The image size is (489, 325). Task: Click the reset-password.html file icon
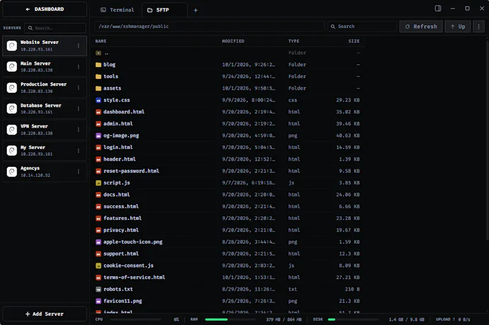pyautogui.click(x=98, y=171)
